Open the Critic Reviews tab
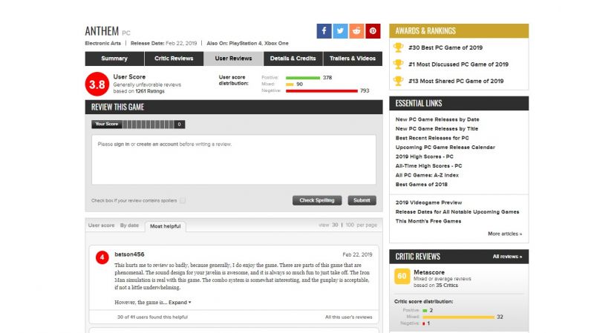Viewport: 594px width, 333px height. pos(174,59)
